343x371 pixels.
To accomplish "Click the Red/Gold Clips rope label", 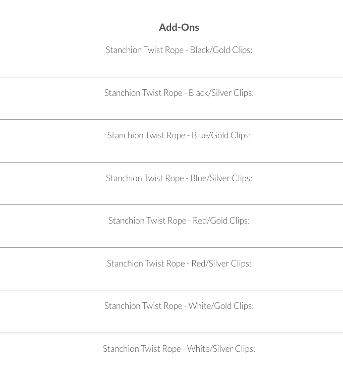I will point(179,221).
